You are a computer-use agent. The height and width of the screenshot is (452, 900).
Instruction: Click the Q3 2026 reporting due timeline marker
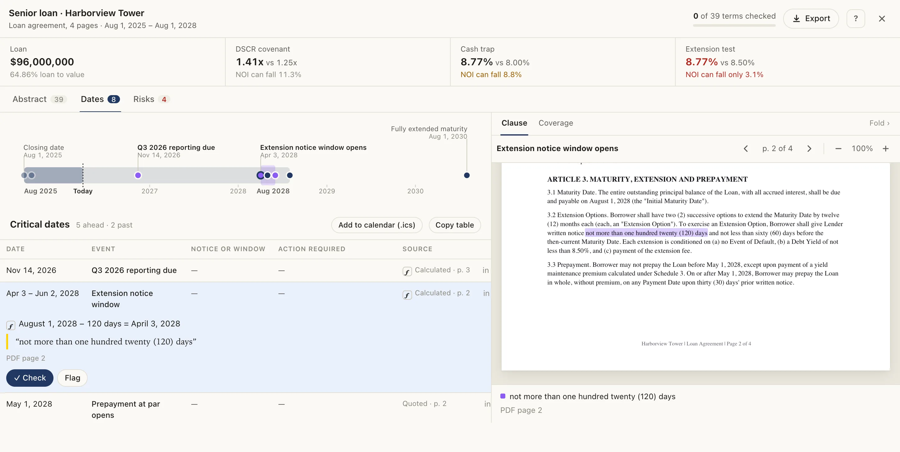coord(138,176)
